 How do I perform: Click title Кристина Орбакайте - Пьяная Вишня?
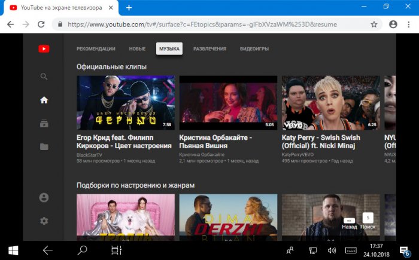215,142
